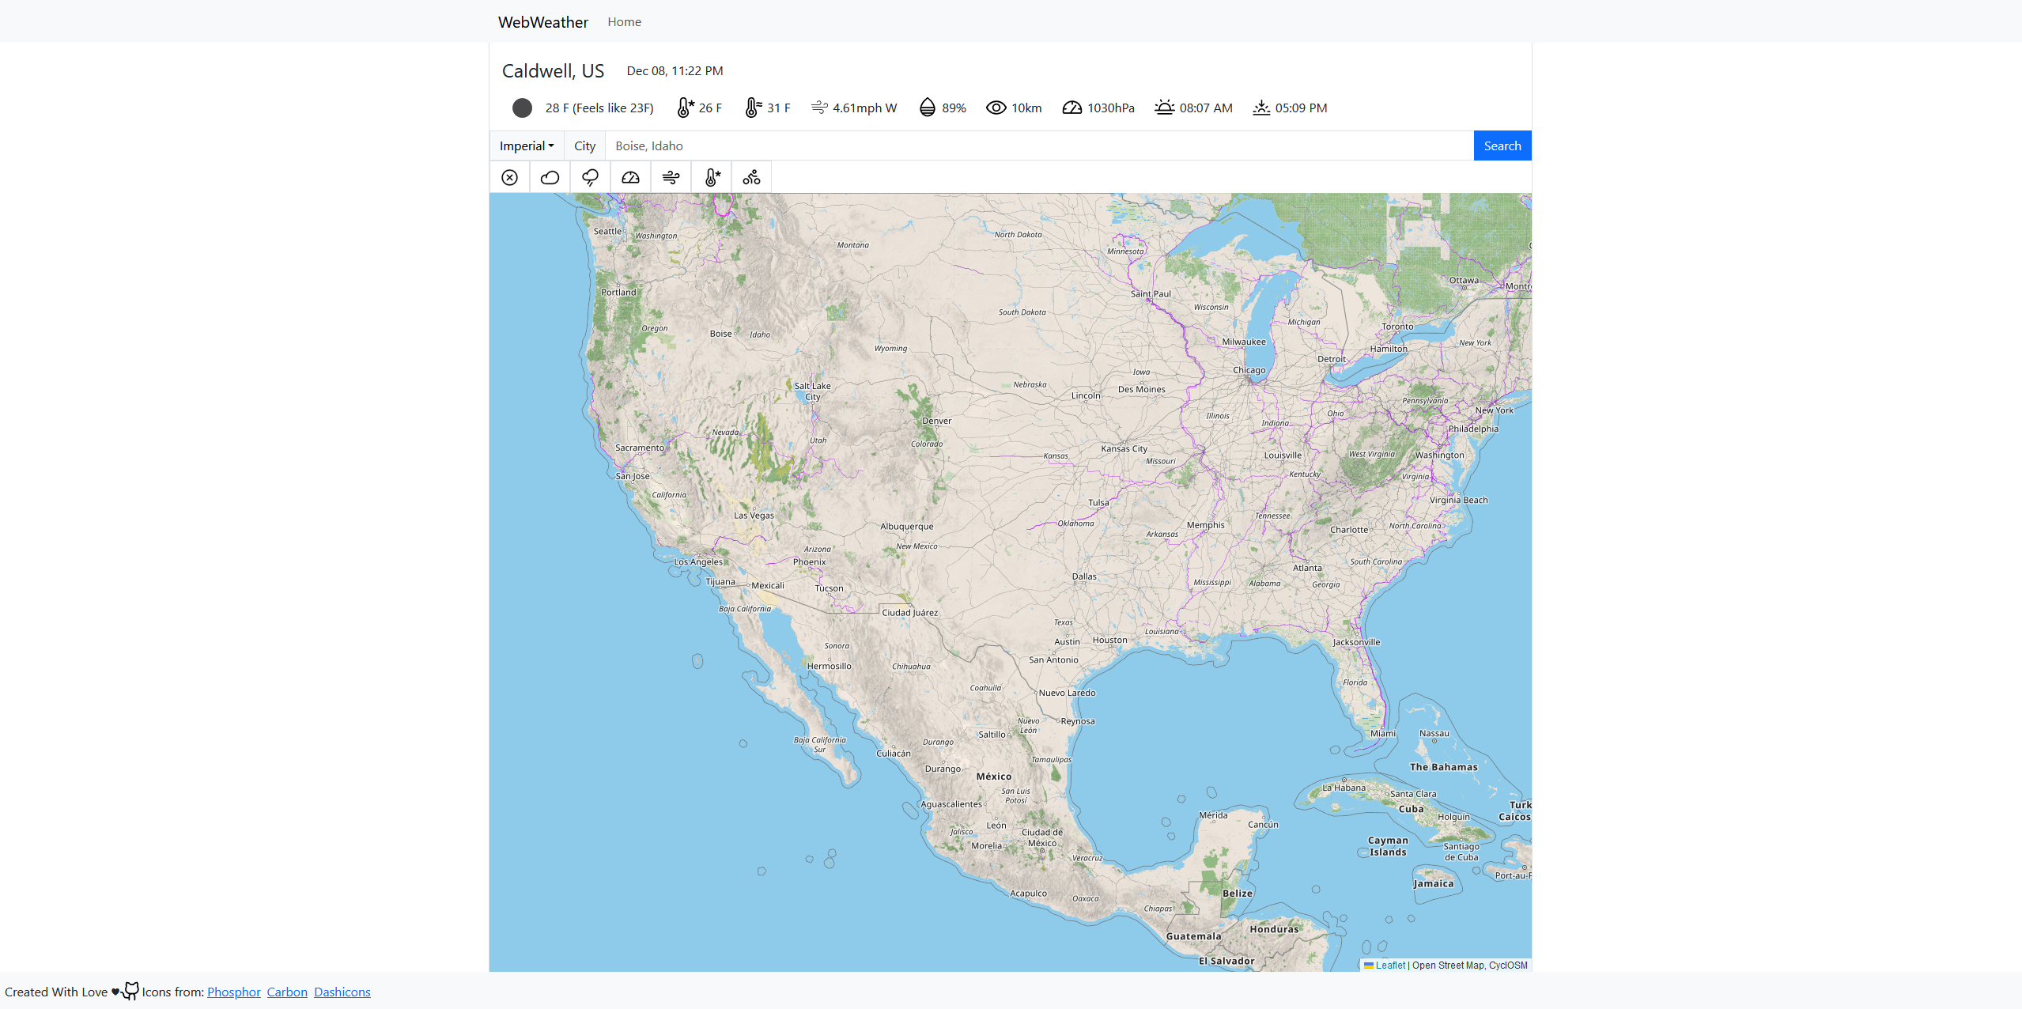The width and height of the screenshot is (2022, 1009).
Task: Switch to the cycling map icon
Action: click(x=751, y=177)
